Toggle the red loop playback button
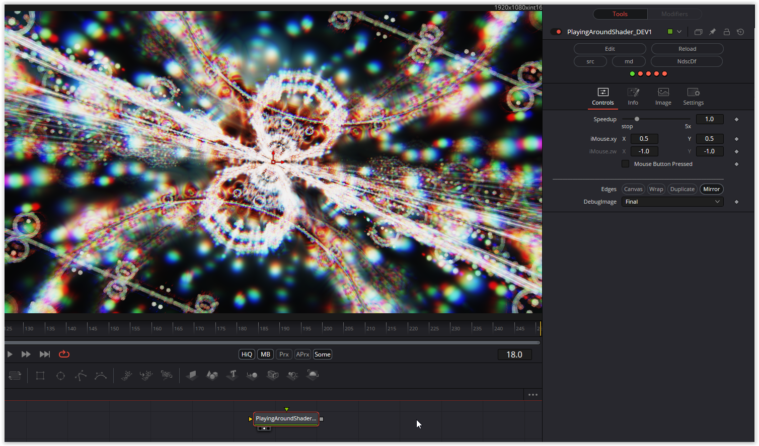 (x=64, y=354)
